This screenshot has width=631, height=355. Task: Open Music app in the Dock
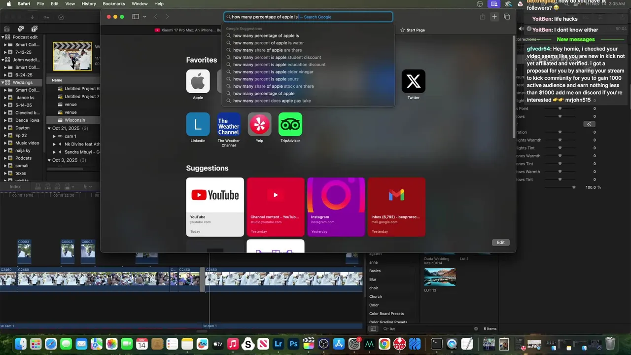(x=233, y=344)
